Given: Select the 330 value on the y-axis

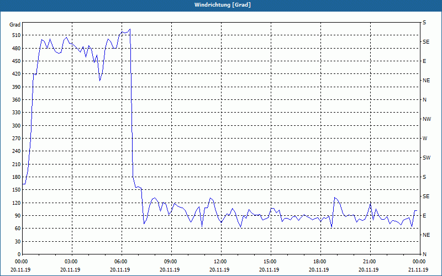Looking at the screenshot, I should click(16, 113).
